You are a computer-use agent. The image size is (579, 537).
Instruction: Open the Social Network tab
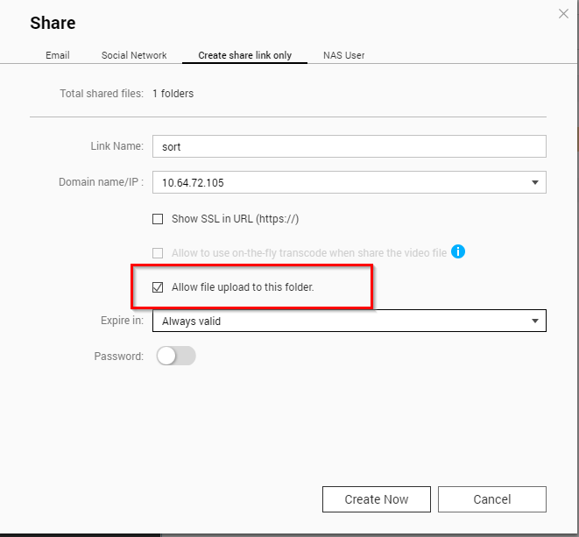pyautogui.click(x=134, y=55)
